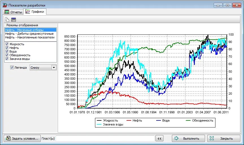The width and height of the screenshot is (244, 145).
Task: Select Нефть - Месячные отборы mode
Action: click(31, 30)
